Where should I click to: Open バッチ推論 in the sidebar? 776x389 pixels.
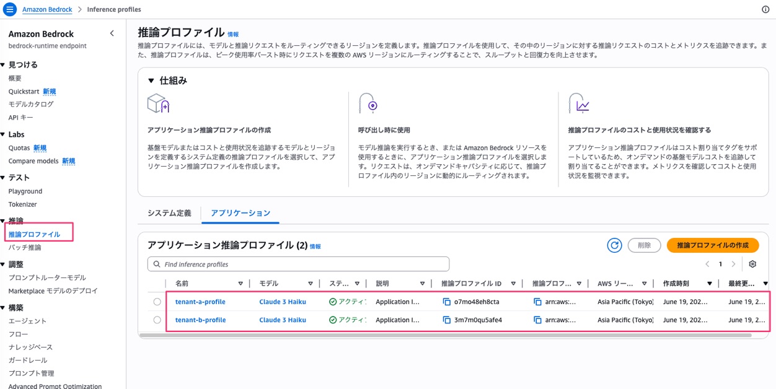(25, 247)
